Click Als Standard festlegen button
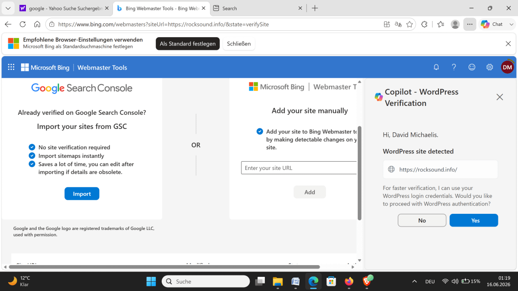Viewport: 518px width, 291px height. [188, 43]
